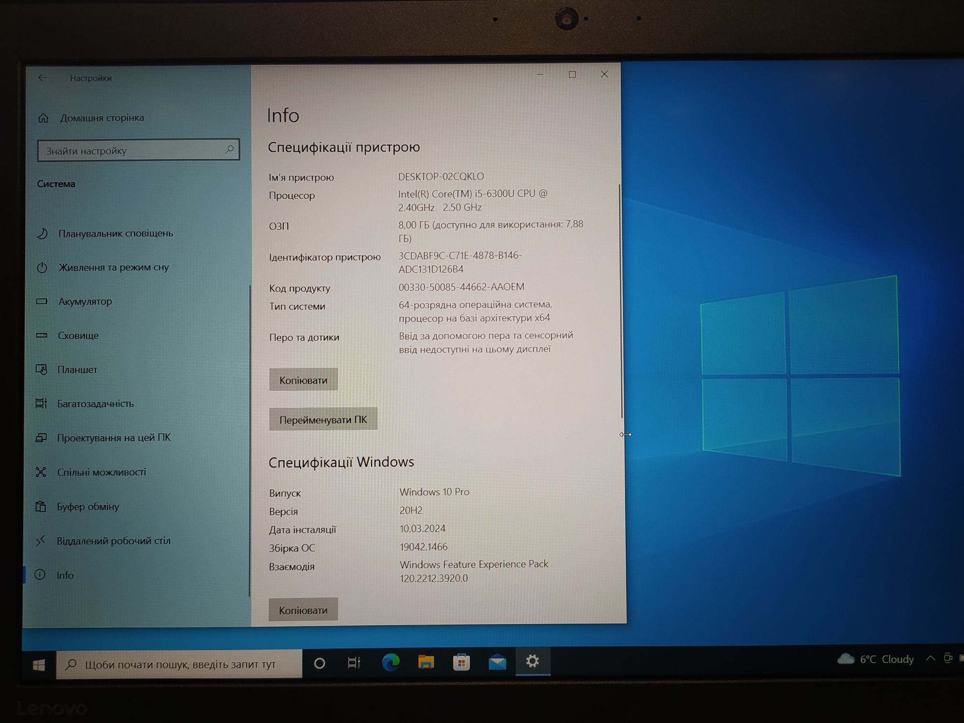Select the Info circle icon in sidebar
The height and width of the screenshot is (723, 964).
pos(40,575)
